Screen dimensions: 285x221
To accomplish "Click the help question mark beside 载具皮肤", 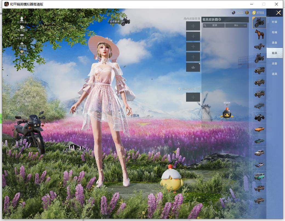I will [220, 19].
